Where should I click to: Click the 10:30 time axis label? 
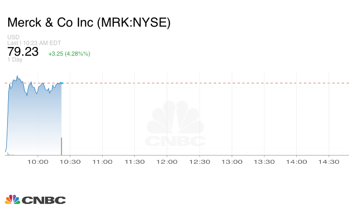tap(70, 162)
